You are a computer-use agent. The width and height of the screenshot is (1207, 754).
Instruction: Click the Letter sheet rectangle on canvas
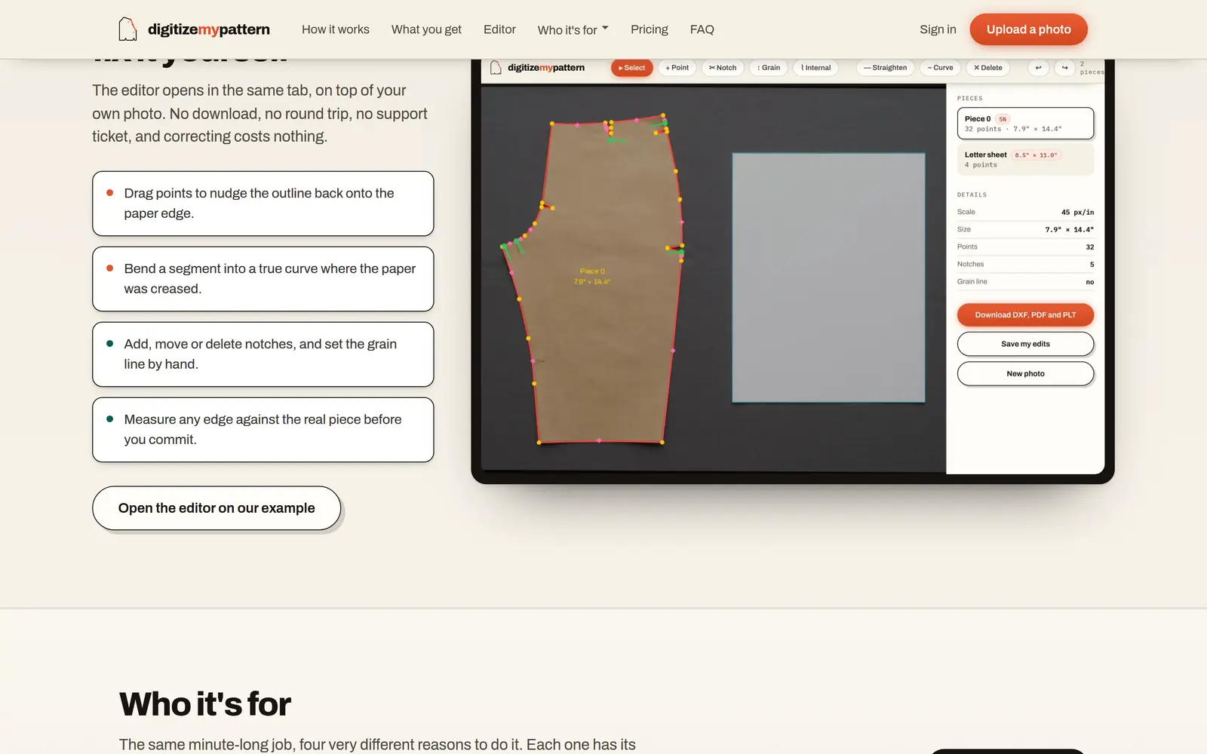tap(828, 277)
